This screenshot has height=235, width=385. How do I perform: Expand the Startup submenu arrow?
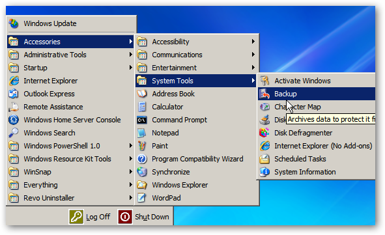(x=131, y=68)
